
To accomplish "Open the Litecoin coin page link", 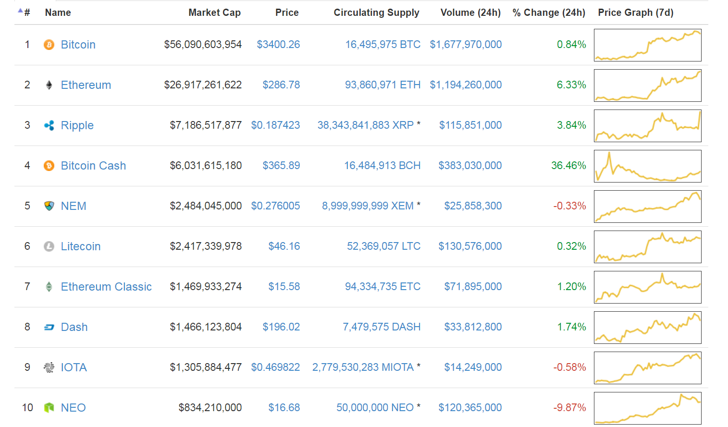I will [x=81, y=246].
